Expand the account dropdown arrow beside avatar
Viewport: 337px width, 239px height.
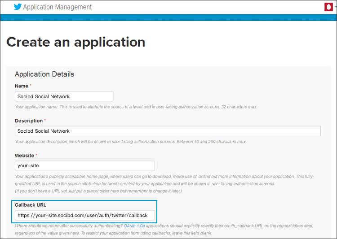click(x=335, y=8)
